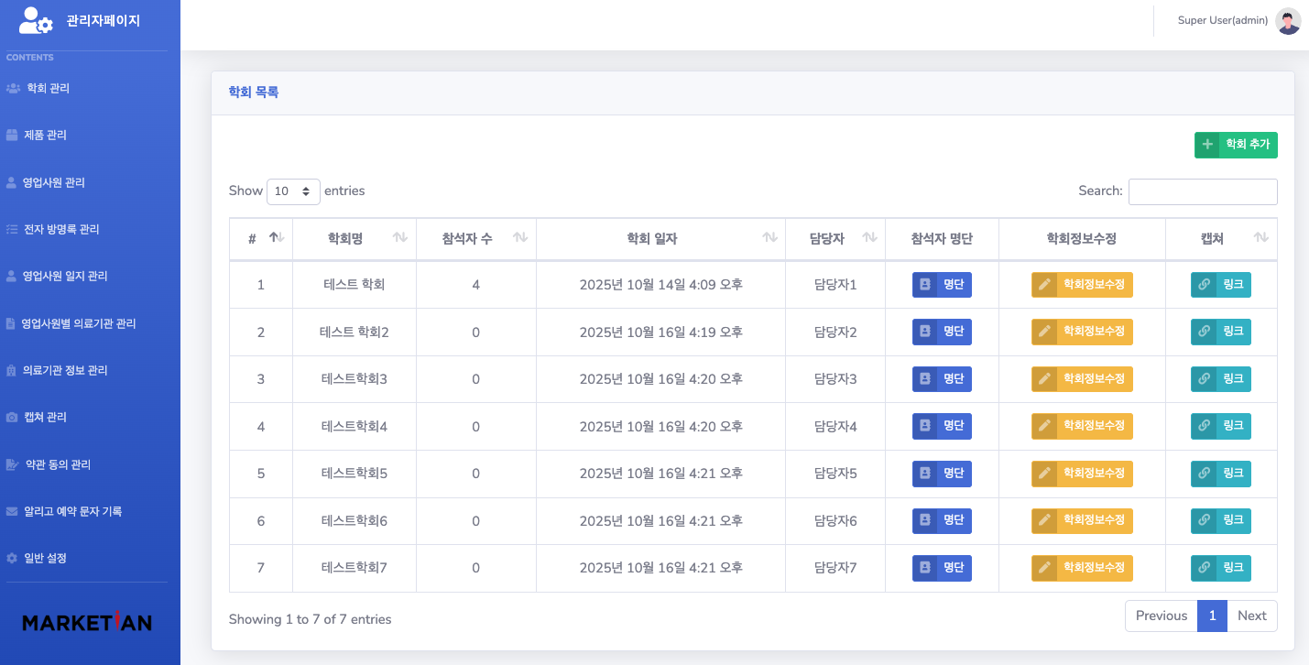Image resolution: width=1309 pixels, height=665 pixels.
Task: Click 학회정보수정 pencil button for 테스트 학회2
Action: click(1082, 332)
